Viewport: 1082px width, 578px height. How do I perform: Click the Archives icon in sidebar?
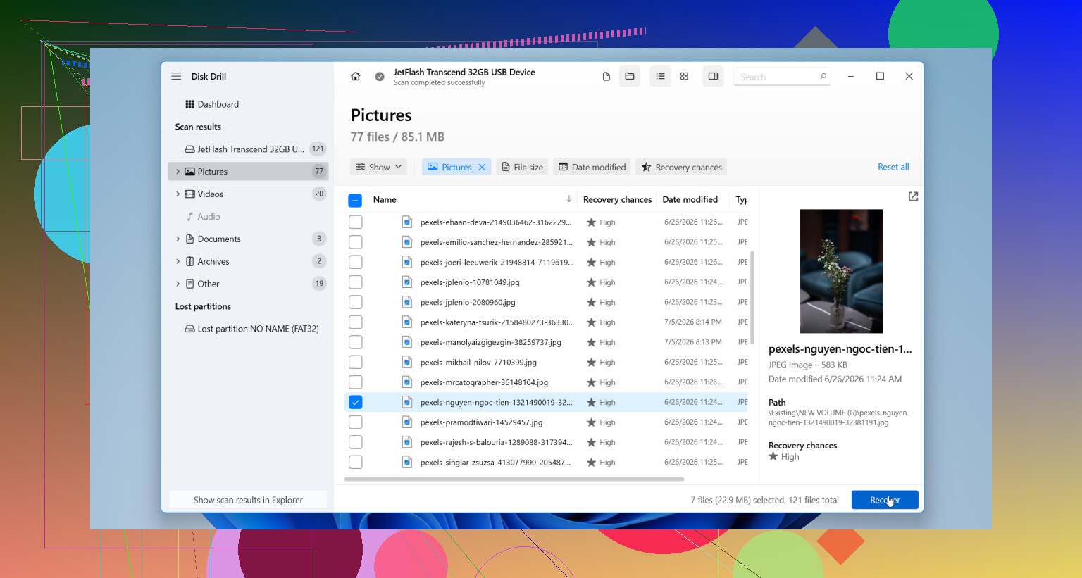coord(189,261)
